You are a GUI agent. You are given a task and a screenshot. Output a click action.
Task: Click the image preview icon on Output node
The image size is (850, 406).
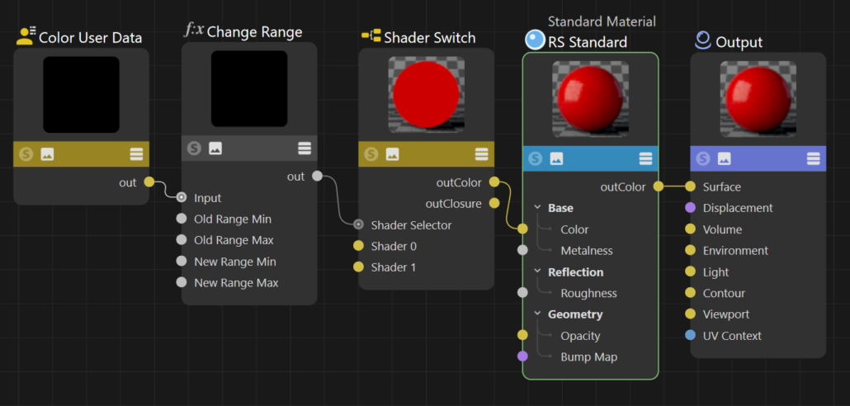click(724, 158)
